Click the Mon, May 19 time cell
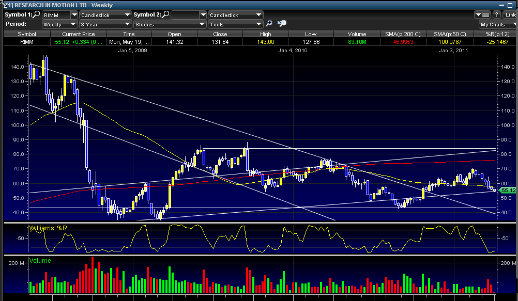518x301 pixels. click(129, 42)
